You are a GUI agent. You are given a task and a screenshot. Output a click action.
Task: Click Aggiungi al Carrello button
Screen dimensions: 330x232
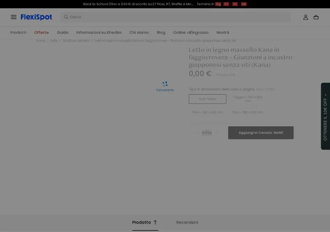tap(261, 133)
